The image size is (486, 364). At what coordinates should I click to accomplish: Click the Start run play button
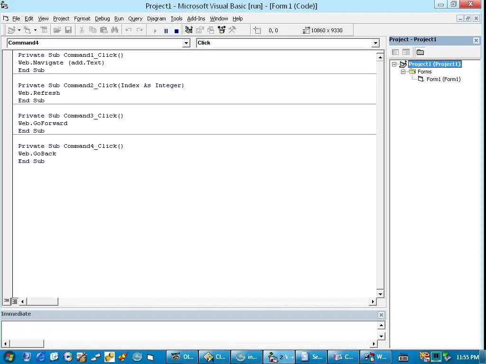pos(155,31)
